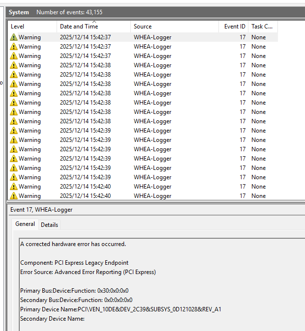Open the Details tab
305x331 pixels.
(x=49, y=225)
